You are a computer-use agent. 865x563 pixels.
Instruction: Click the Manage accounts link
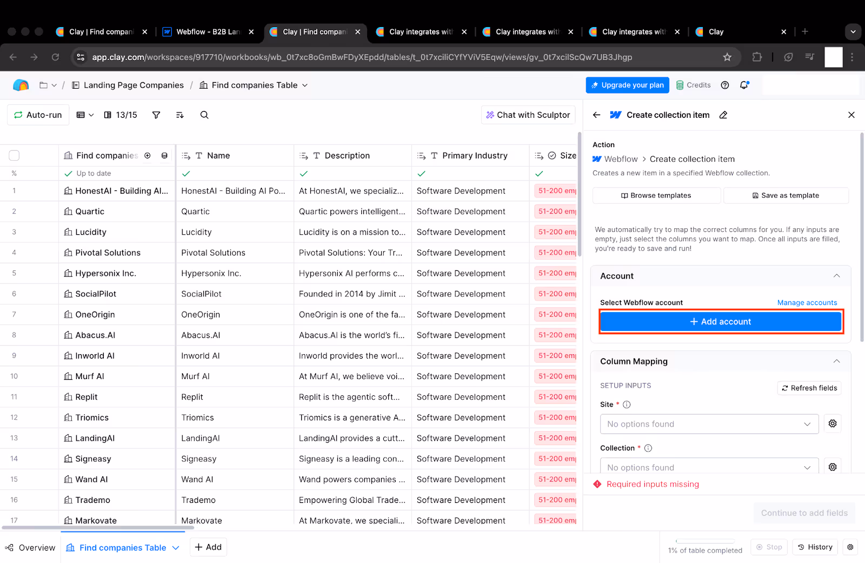(807, 302)
